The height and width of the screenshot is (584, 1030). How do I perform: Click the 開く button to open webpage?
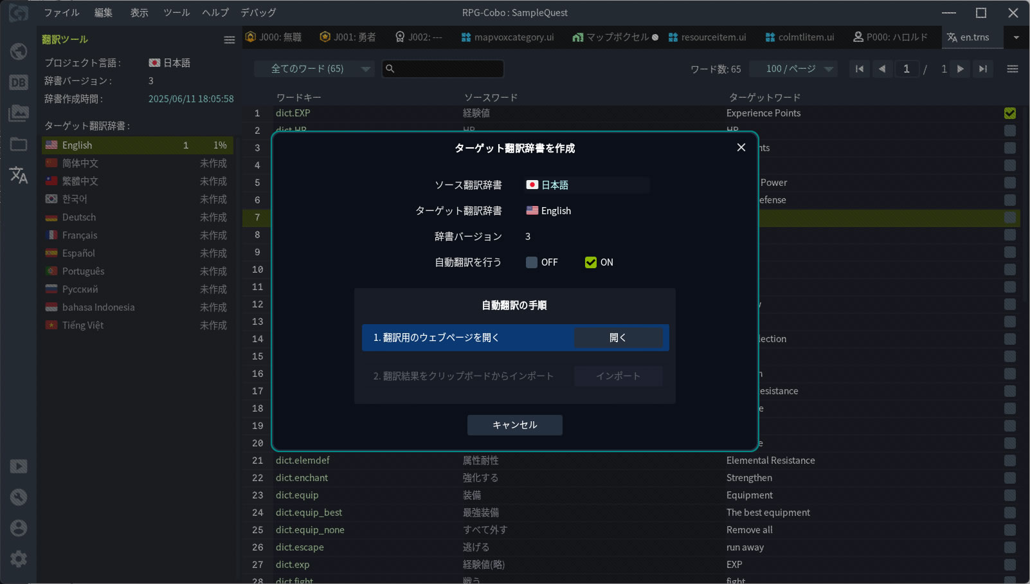(x=617, y=338)
